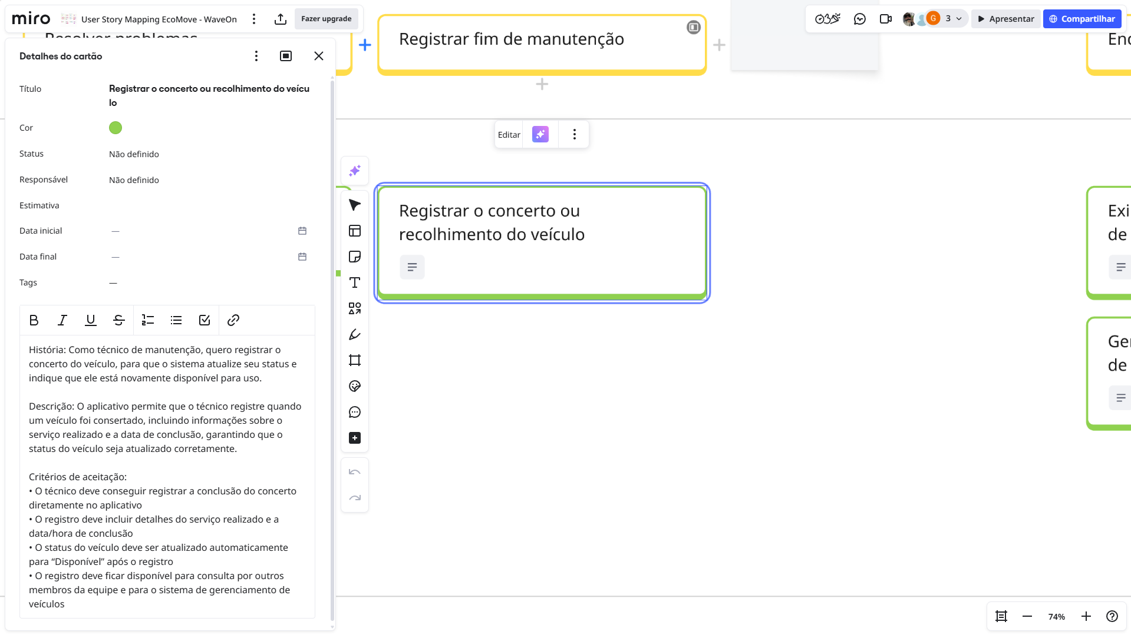
Task: Open the card details more options menu
Action: (256, 56)
